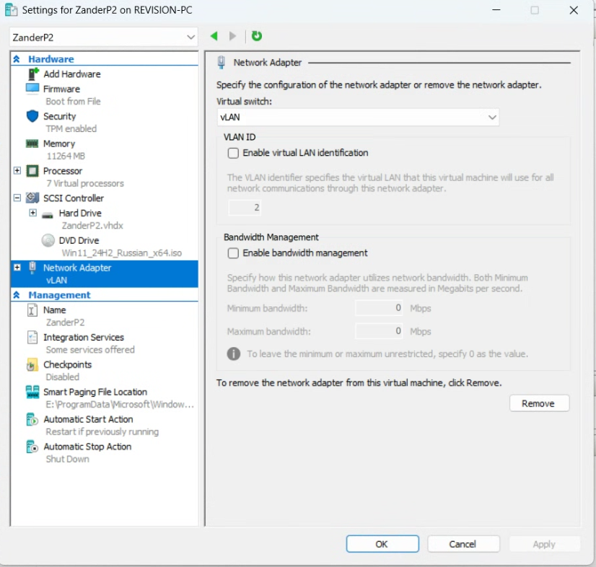
Task: Select Memory settings item
Action: pyautogui.click(x=59, y=144)
